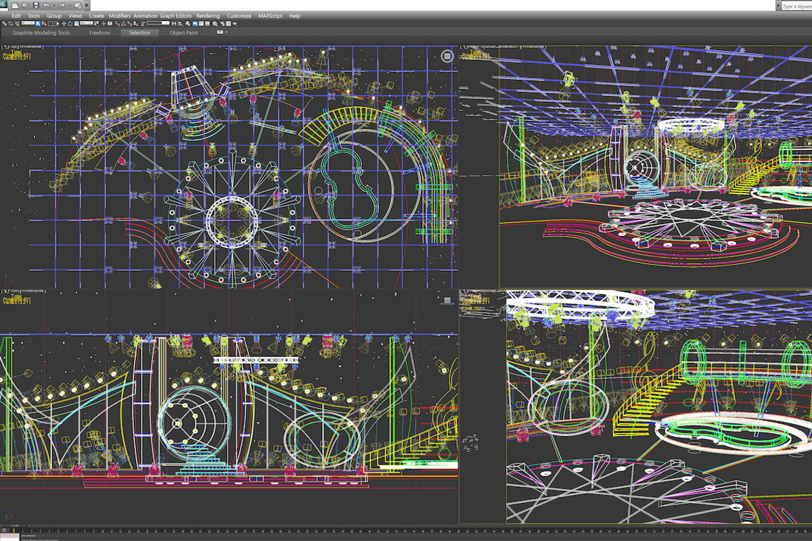The width and height of the screenshot is (812, 541).
Task: Open the Named Selection Sets dropdown
Action: [x=158, y=23]
